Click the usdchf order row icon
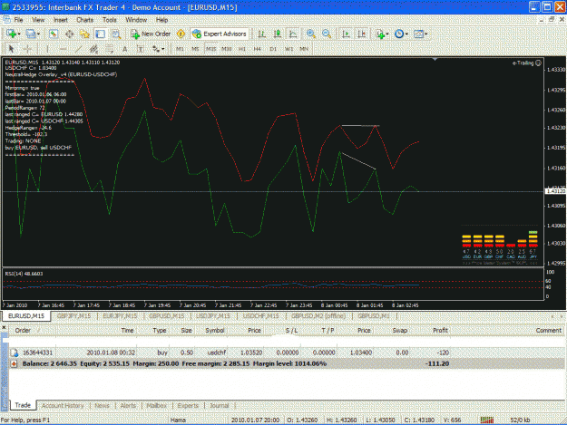Screen dimensions: 567x425 point(15,353)
